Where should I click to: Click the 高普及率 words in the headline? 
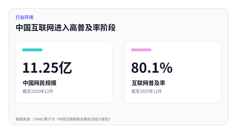click(85, 28)
